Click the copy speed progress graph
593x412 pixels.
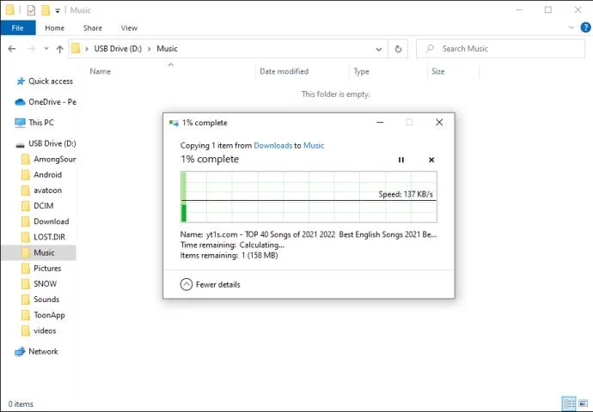pyautogui.click(x=309, y=197)
